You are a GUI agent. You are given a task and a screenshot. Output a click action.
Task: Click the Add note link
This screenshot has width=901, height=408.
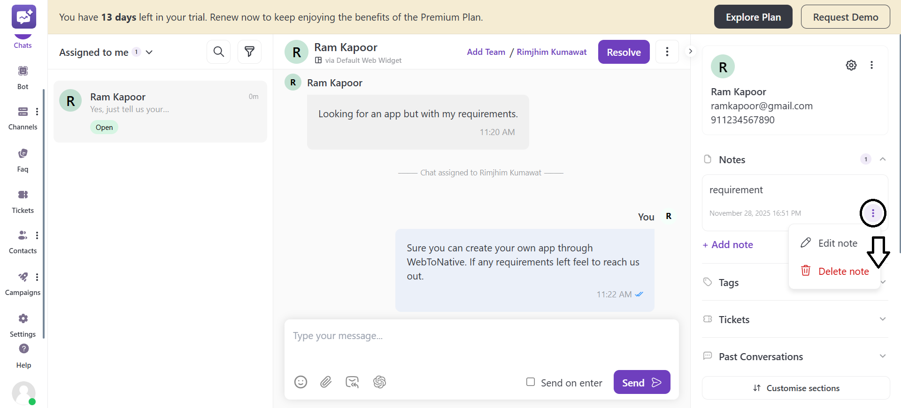click(x=728, y=245)
